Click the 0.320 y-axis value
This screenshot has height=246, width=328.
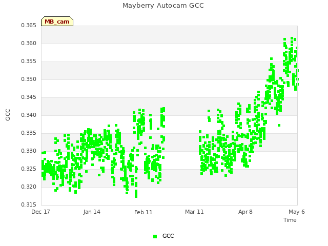click(x=29, y=187)
